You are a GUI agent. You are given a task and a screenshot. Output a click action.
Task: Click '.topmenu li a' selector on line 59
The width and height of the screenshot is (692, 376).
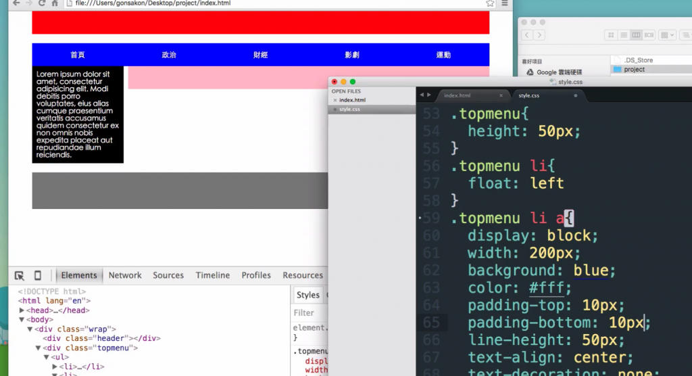click(x=507, y=218)
